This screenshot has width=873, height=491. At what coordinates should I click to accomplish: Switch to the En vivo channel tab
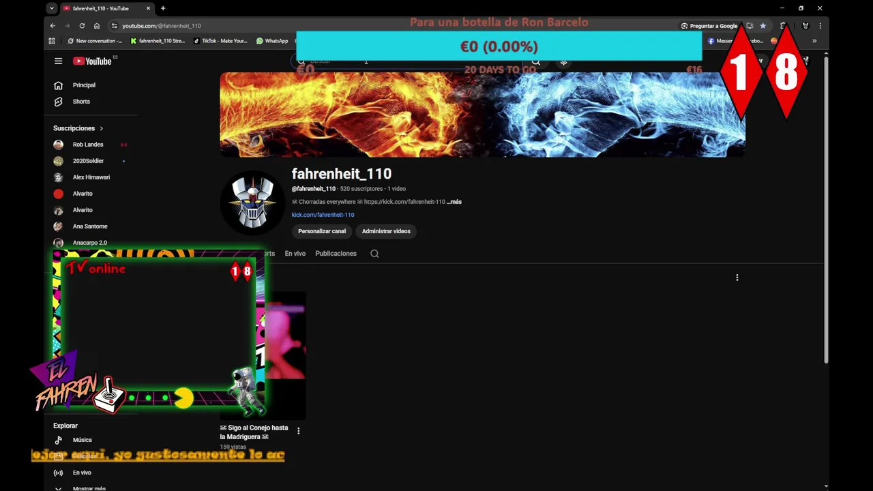[295, 254]
